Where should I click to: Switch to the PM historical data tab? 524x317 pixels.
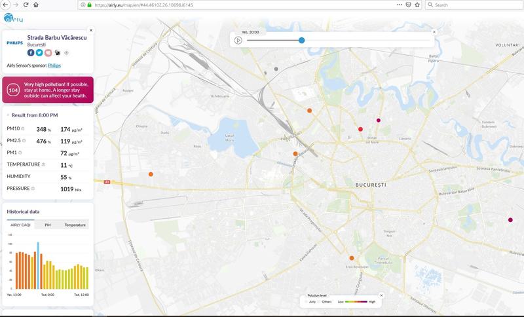48,225
